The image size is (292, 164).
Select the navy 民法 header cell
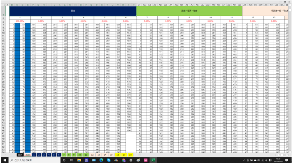(x=73, y=11)
